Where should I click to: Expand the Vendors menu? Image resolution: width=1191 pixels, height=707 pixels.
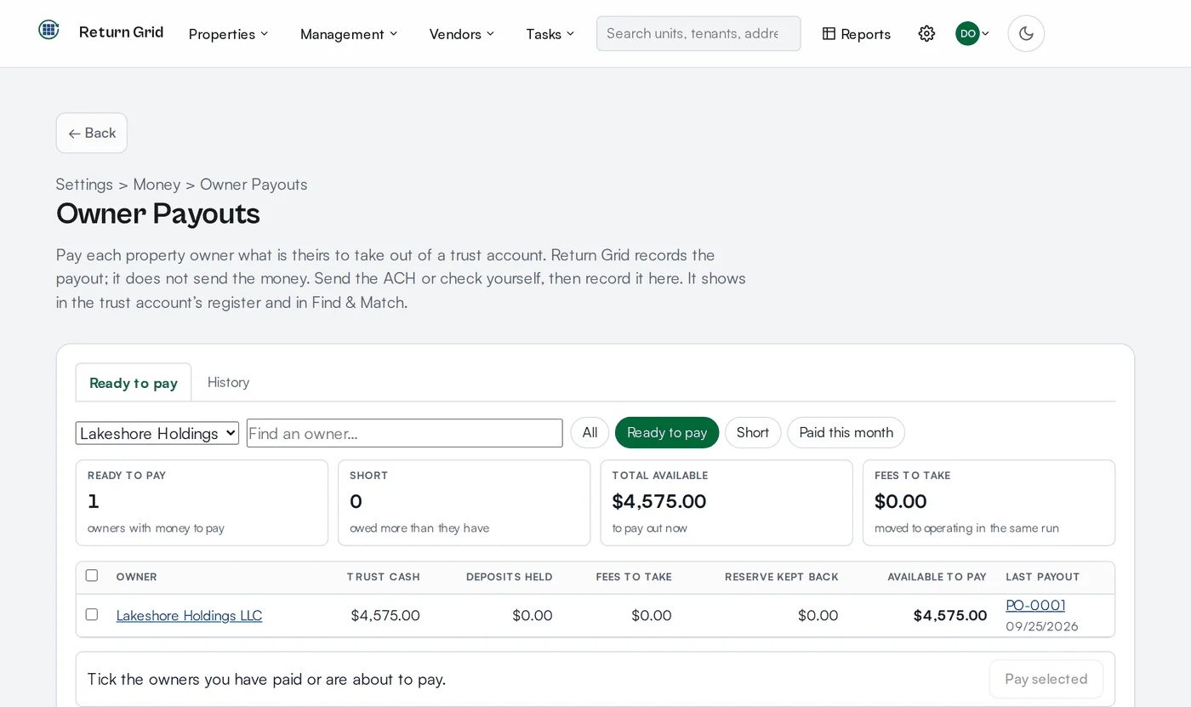pos(462,34)
